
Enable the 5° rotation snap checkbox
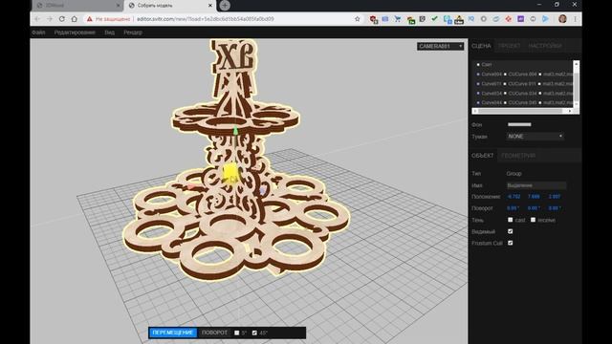[x=236, y=333]
